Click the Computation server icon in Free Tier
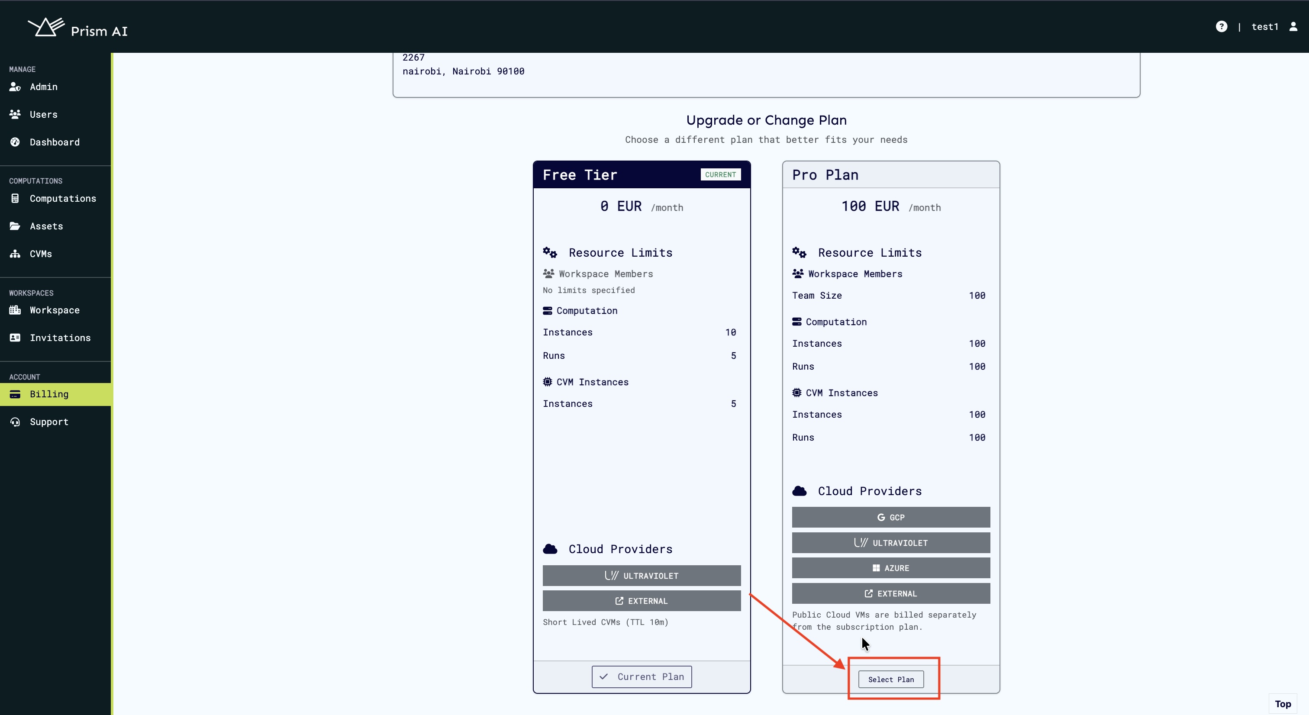 point(547,310)
